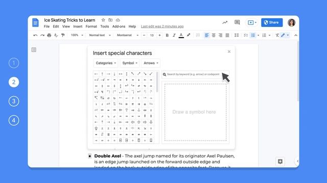Open the Help menu
Image resolution: width=327 pixels, height=183 pixels.
click(x=132, y=26)
